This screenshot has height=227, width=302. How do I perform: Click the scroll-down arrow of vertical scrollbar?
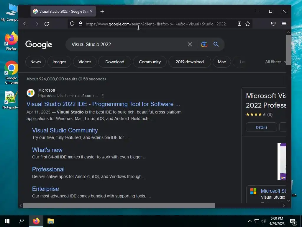pyautogui.click(x=288, y=201)
